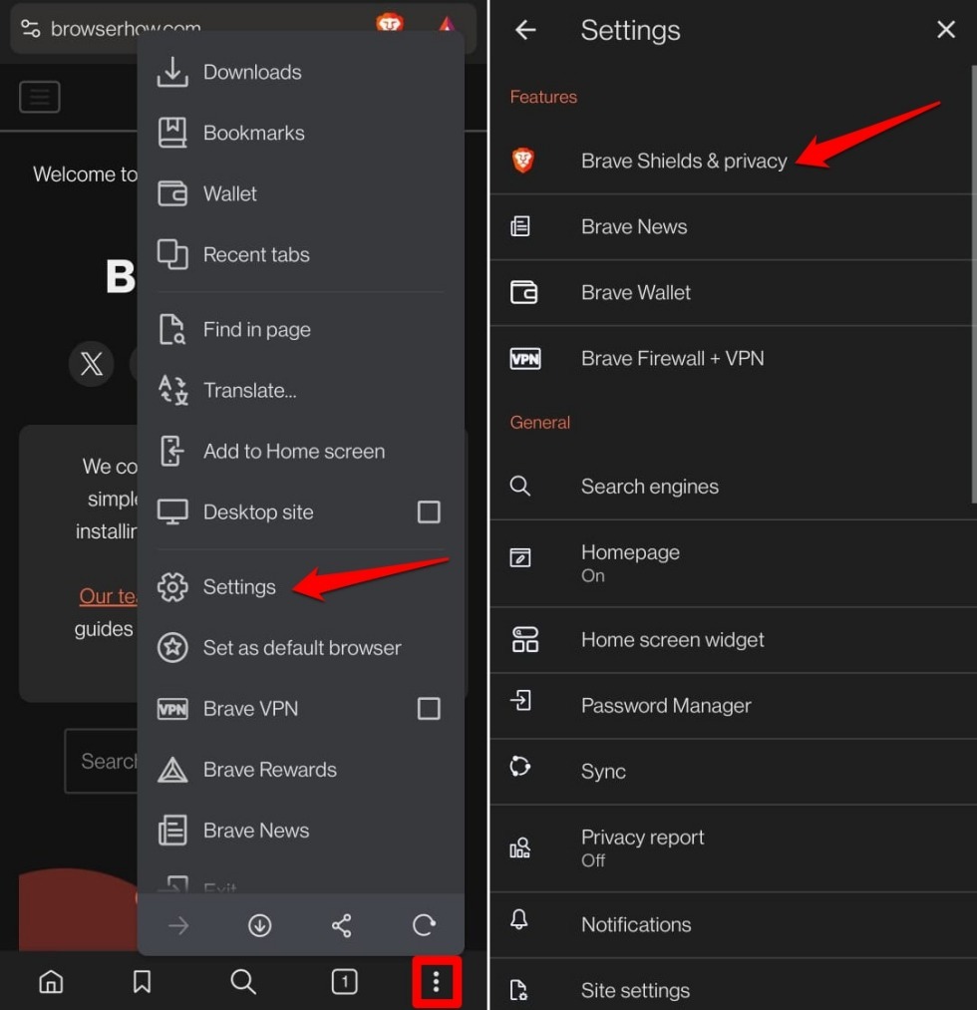Click the Add to Home screen icon
The width and height of the screenshot is (977, 1010).
(171, 451)
